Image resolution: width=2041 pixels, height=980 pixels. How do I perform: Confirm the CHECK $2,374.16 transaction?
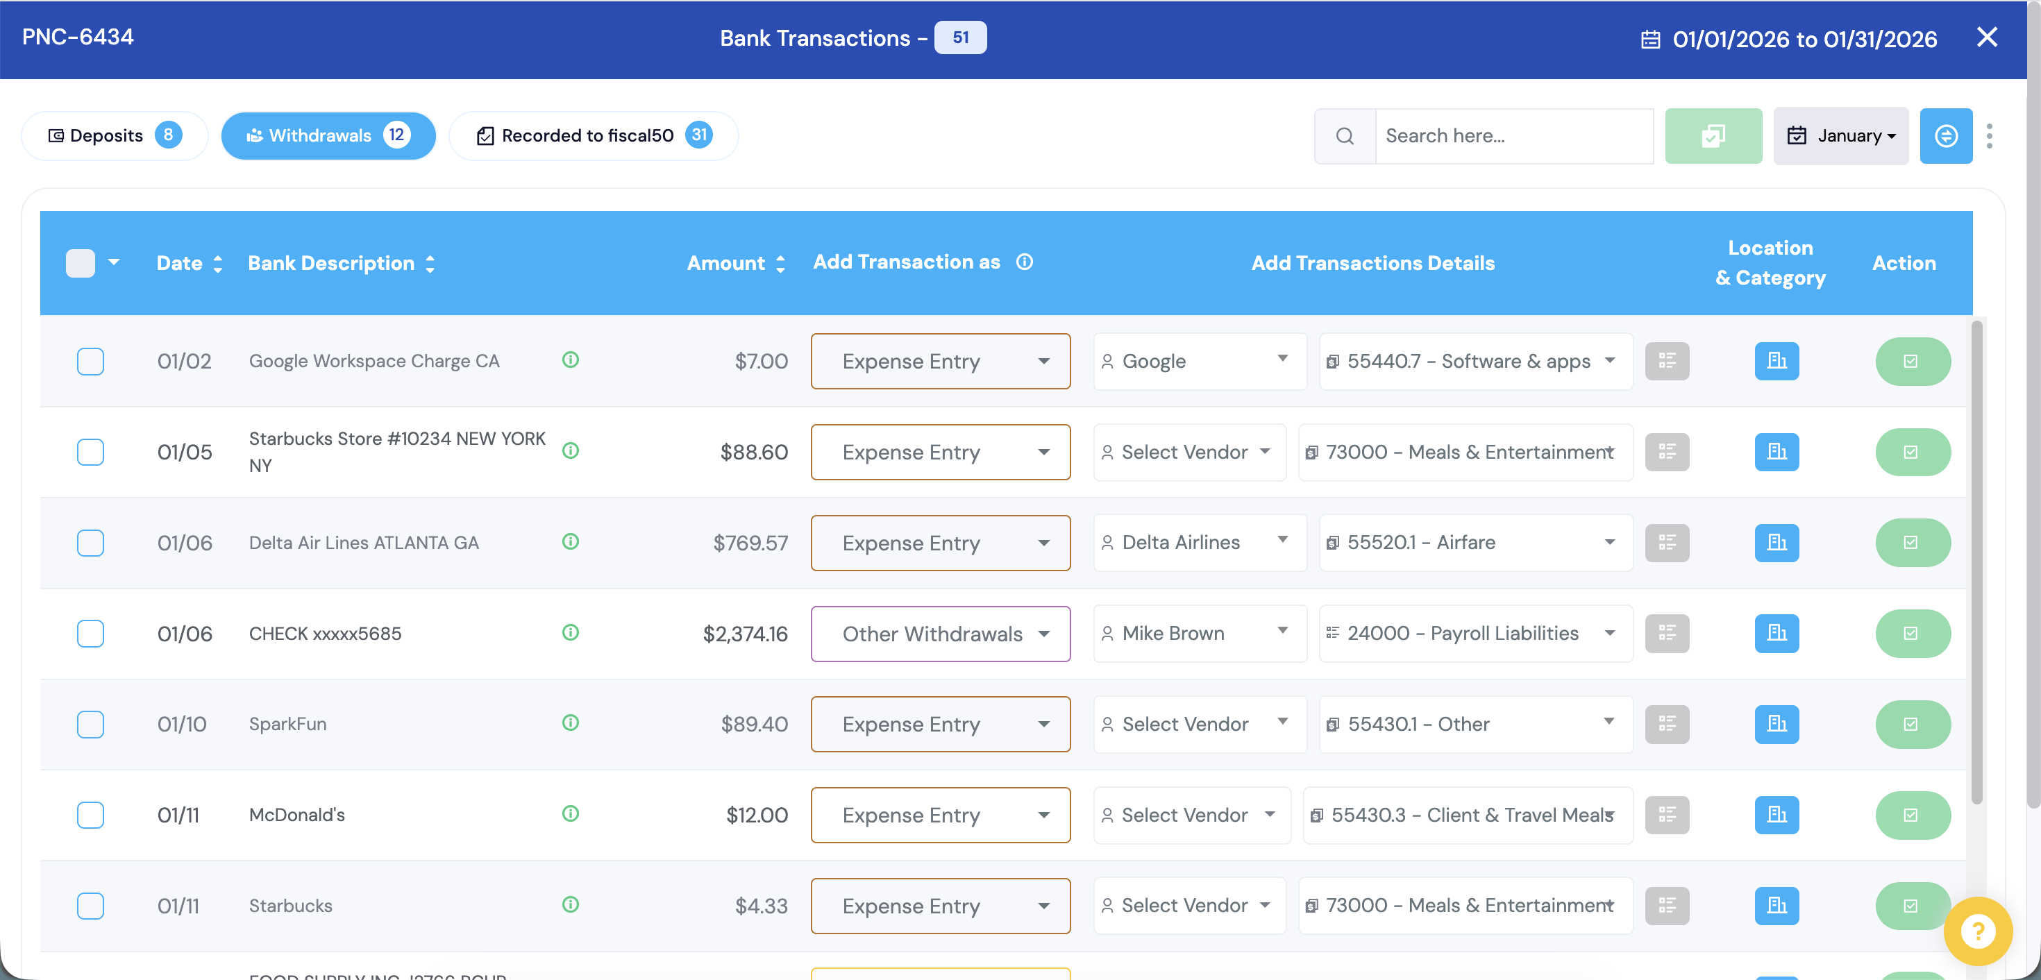(x=1913, y=634)
